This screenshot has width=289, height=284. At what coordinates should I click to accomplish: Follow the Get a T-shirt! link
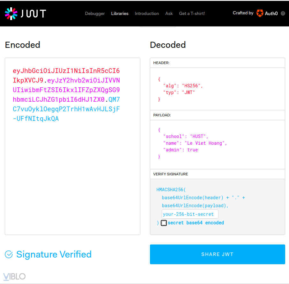pos(192,13)
